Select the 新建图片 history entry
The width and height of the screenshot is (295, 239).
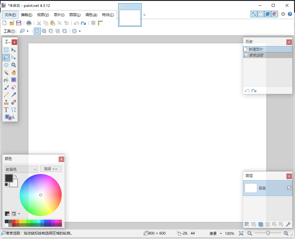pos(268,49)
